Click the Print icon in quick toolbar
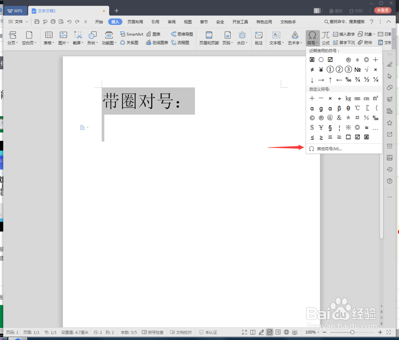 53,22
